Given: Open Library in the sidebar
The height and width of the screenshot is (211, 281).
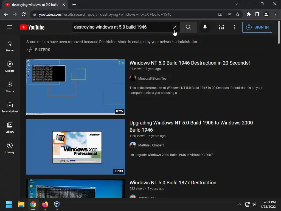Looking at the screenshot, I should [10, 127].
